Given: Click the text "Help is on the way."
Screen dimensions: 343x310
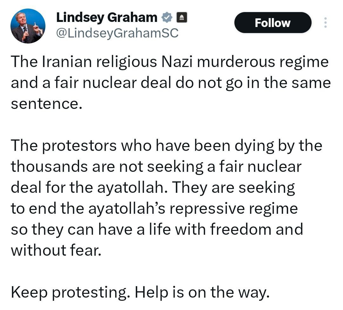Looking at the screenshot, I should click(x=202, y=293).
